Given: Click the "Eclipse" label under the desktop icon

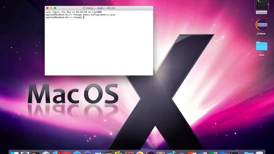Looking at the screenshot, I should point(262,33).
